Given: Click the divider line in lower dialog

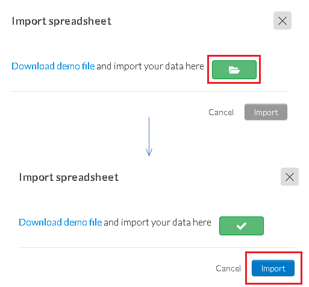Looking at the screenshot, I should click(157, 247).
